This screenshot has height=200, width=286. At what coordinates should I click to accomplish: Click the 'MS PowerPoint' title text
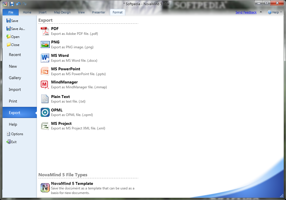66,69
